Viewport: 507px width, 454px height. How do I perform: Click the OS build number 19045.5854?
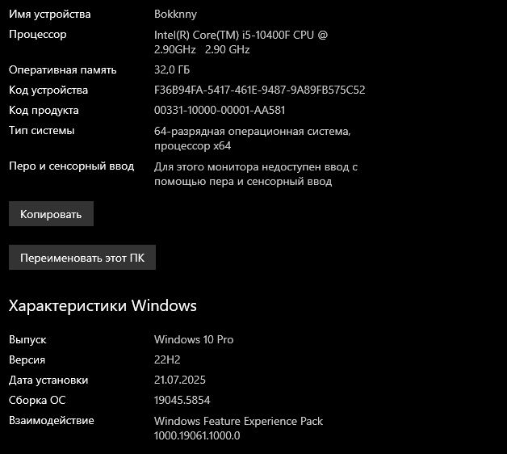(182, 401)
